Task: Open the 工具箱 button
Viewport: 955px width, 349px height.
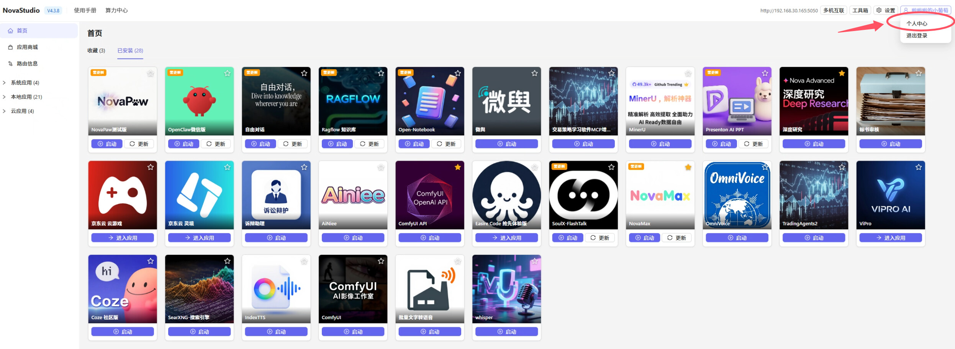Action: [860, 10]
